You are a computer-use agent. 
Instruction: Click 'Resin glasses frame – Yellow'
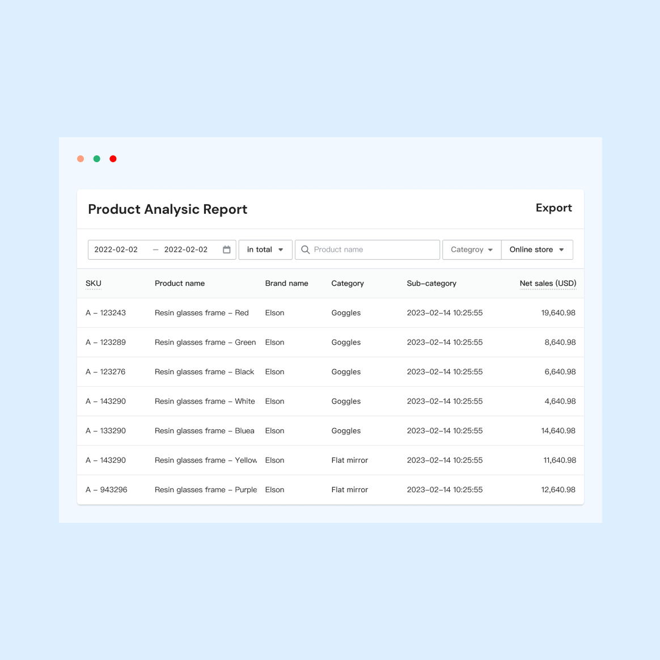click(206, 460)
